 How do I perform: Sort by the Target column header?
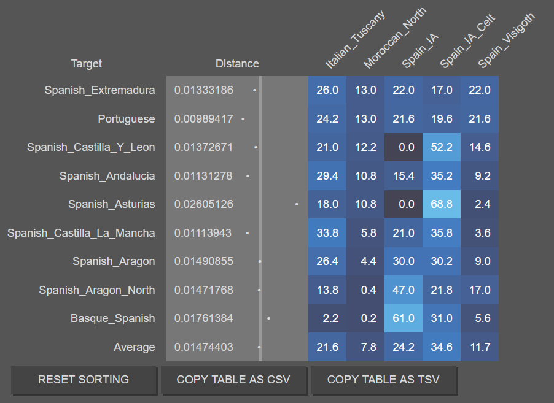click(x=86, y=64)
